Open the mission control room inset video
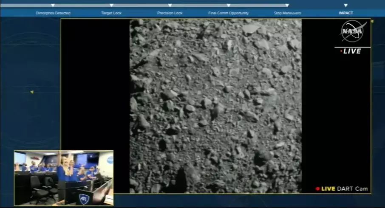This screenshot has width=385, height=208. [64, 178]
